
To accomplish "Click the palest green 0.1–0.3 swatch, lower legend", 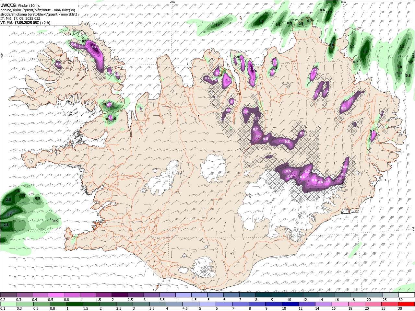I will (x=8, y=304).
